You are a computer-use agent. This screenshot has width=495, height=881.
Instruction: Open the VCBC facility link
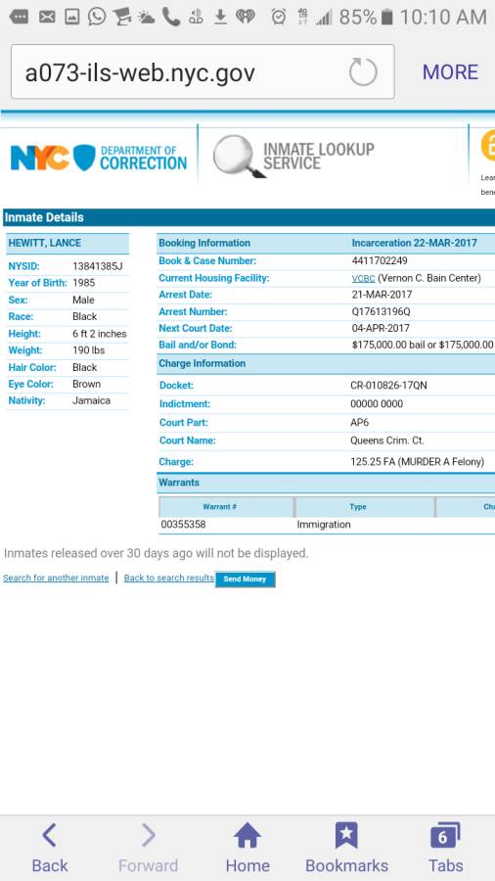[x=363, y=278]
